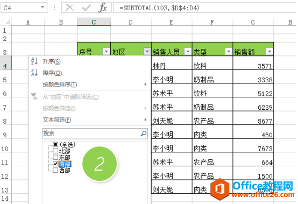
Task: Click cell with sales value 3338
Action: point(253,76)
